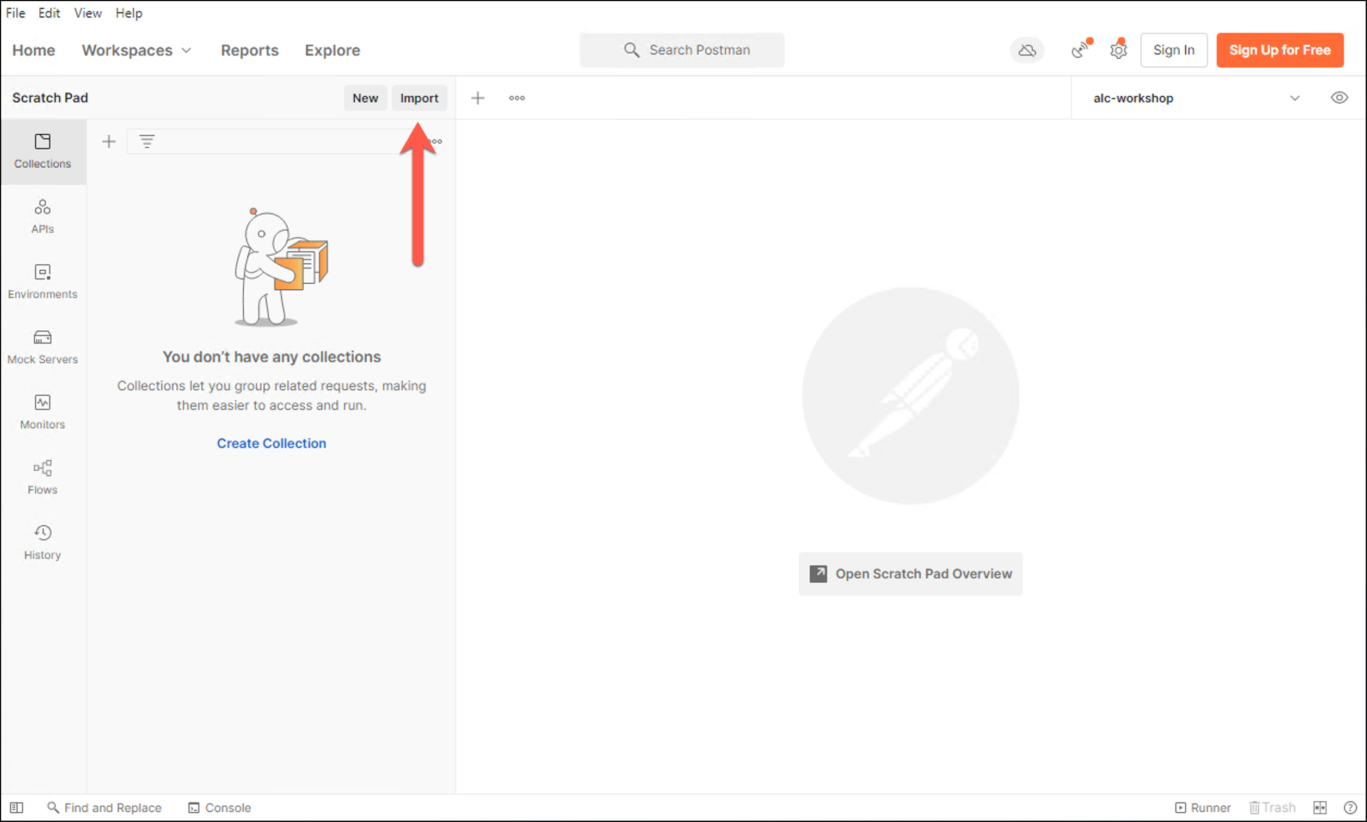Click the settings gear icon
This screenshot has width=1367, height=822.
pos(1118,51)
